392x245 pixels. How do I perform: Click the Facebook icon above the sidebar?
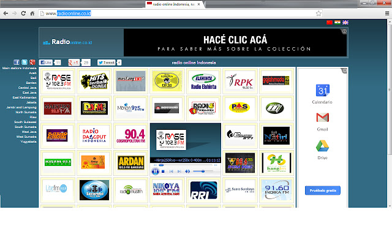(17, 62)
